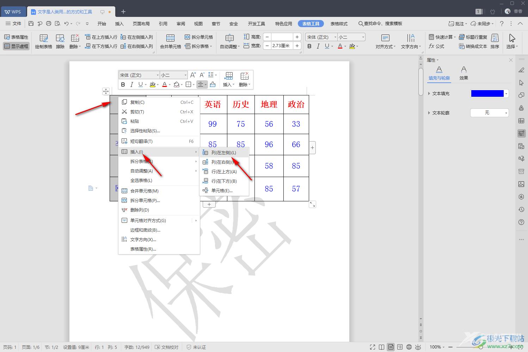Click grow font icon in mini toolbar

coord(193,75)
